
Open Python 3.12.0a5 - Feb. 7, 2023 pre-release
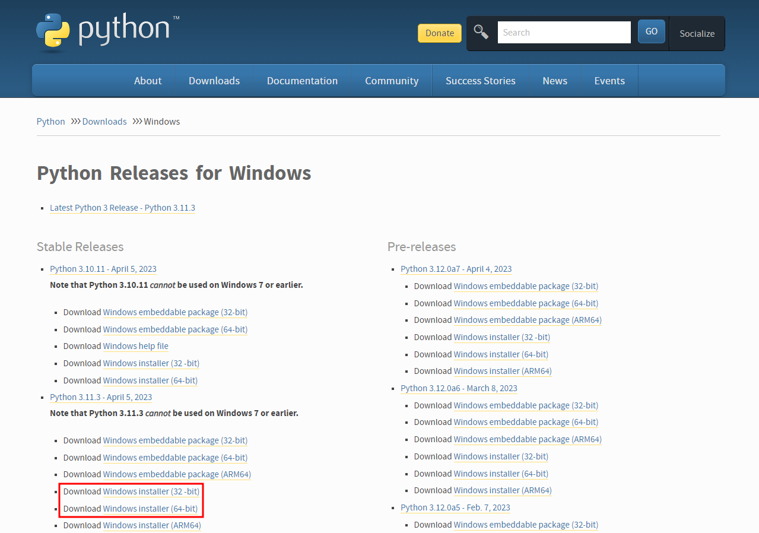click(455, 507)
